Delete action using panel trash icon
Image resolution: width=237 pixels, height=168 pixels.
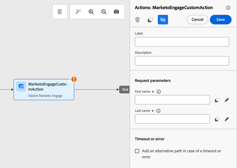click(x=137, y=20)
